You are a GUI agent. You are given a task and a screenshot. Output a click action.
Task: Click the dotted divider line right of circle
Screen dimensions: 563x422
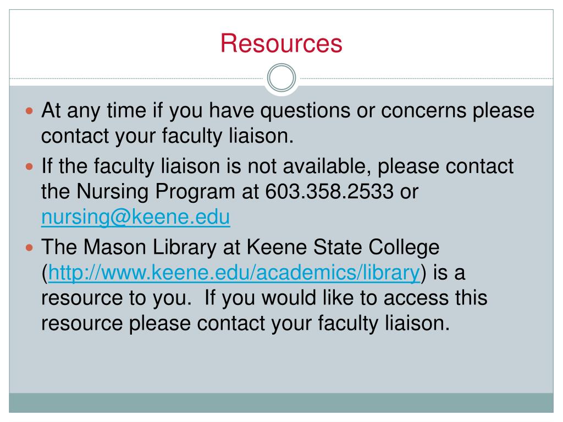[426, 78]
